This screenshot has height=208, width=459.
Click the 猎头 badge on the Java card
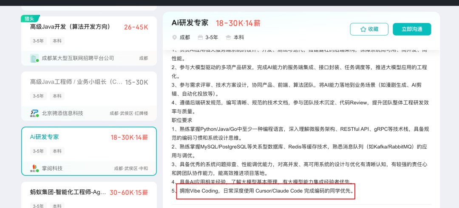pos(30,19)
